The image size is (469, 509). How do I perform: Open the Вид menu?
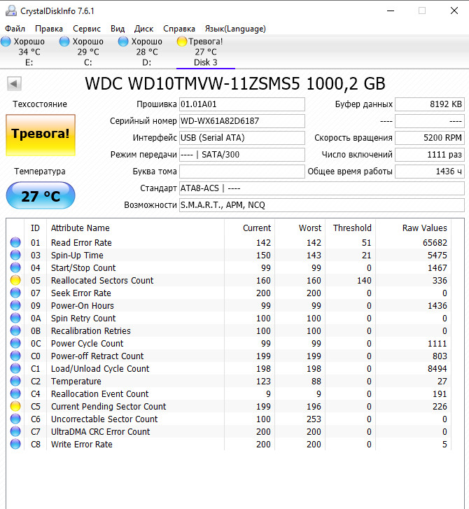pyautogui.click(x=118, y=29)
